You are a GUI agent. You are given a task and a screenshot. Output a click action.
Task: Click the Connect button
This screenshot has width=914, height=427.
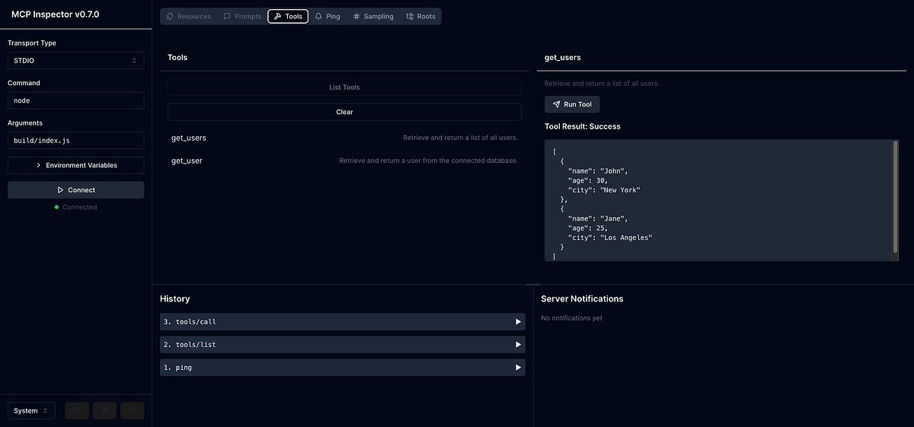(x=75, y=190)
